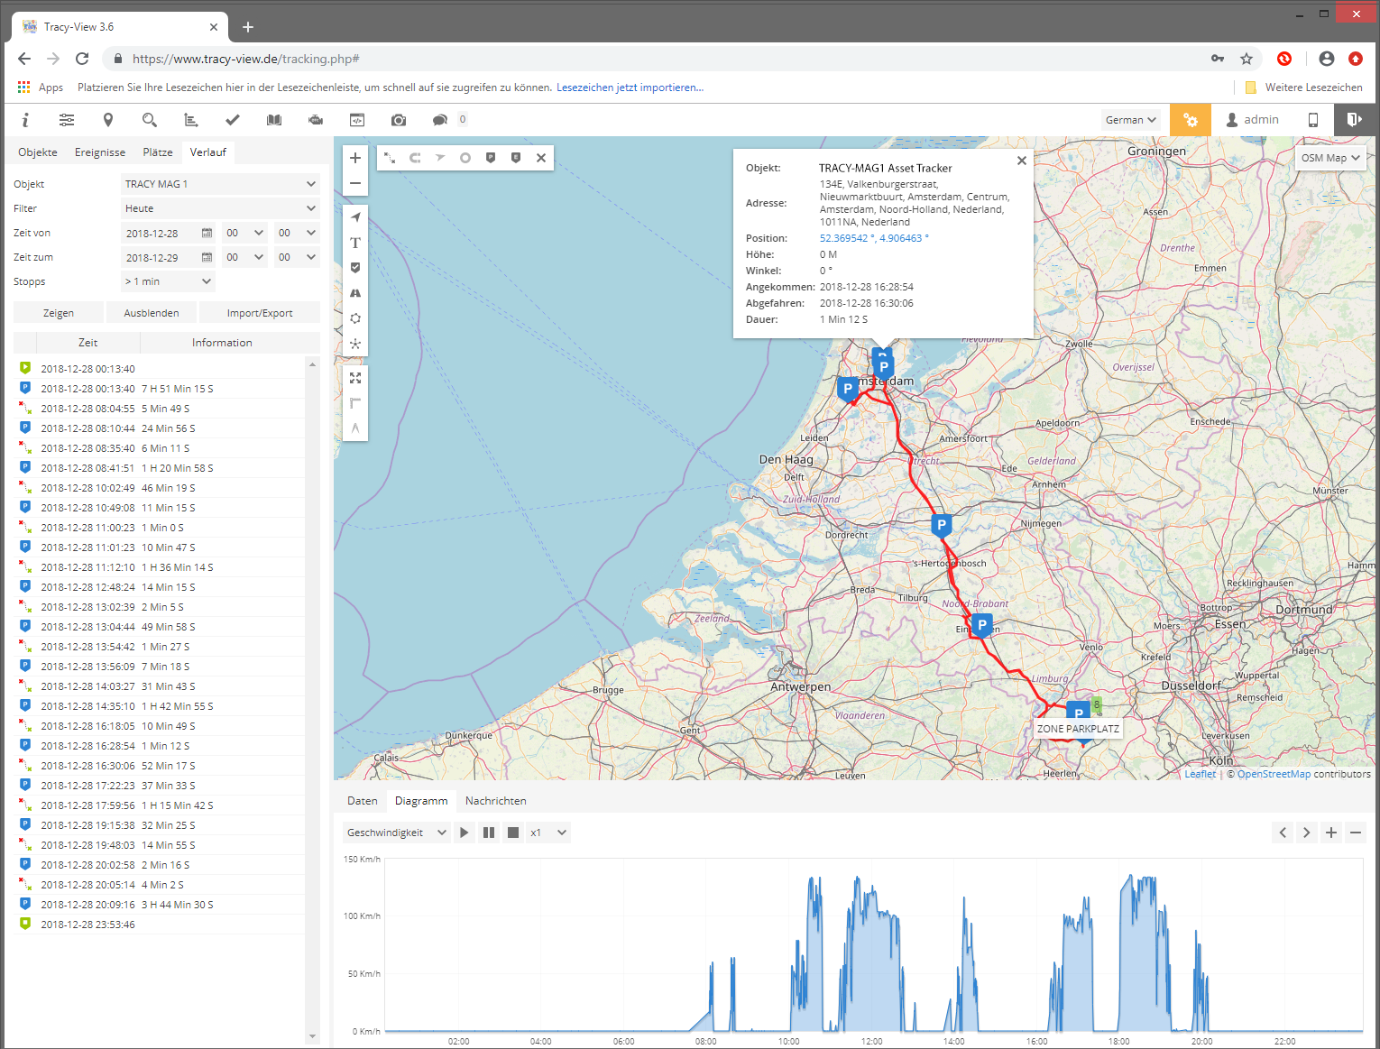Click the OpenStreetMap contributors link
This screenshot has width=1380, height=1049.
pos(1274,774)
